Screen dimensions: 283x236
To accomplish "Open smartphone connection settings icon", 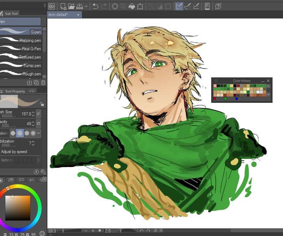I will pos(207,7).
